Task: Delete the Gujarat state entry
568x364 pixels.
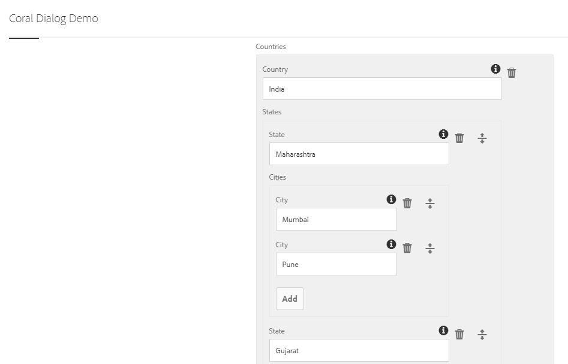Action: tap(459, 333)
